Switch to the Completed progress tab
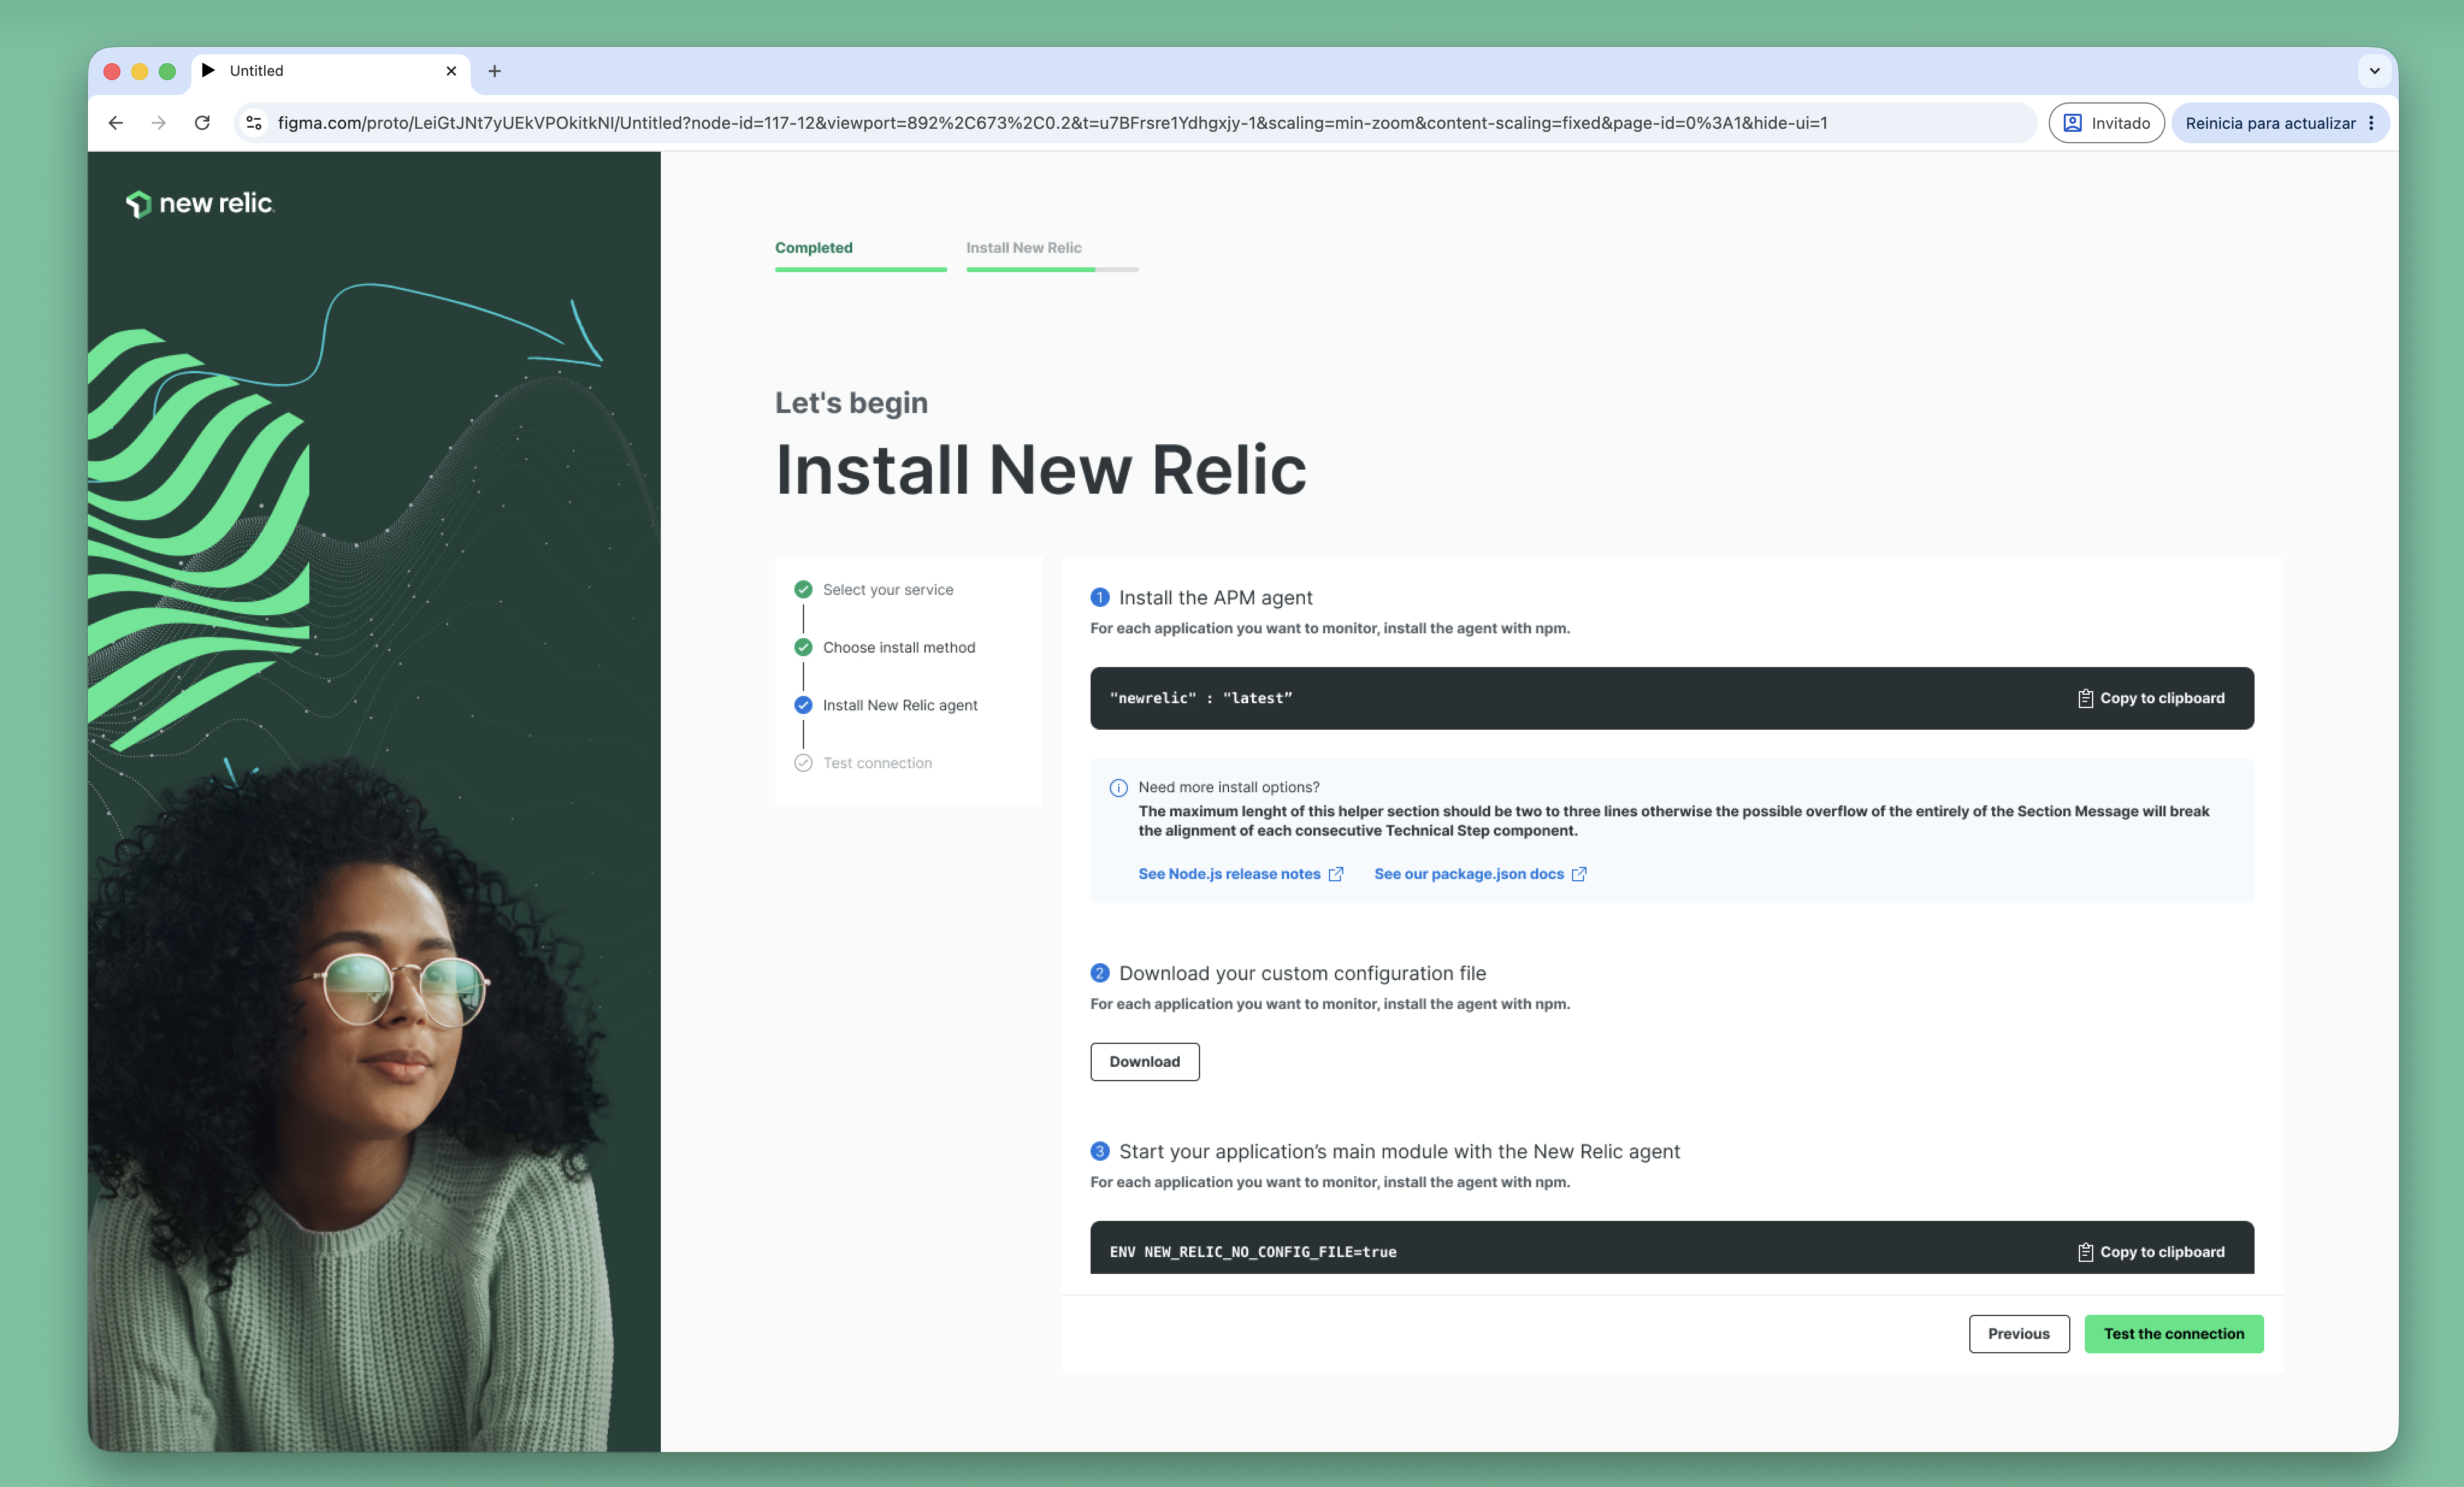Screen dimensions: 2464x1487 click(813, 247)
